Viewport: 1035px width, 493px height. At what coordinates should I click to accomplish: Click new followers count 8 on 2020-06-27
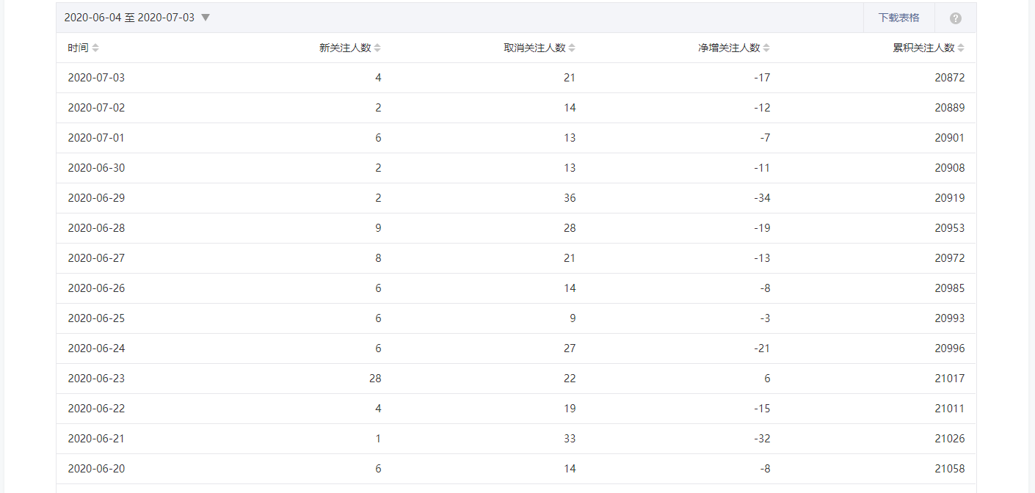[x=378, y=258]
